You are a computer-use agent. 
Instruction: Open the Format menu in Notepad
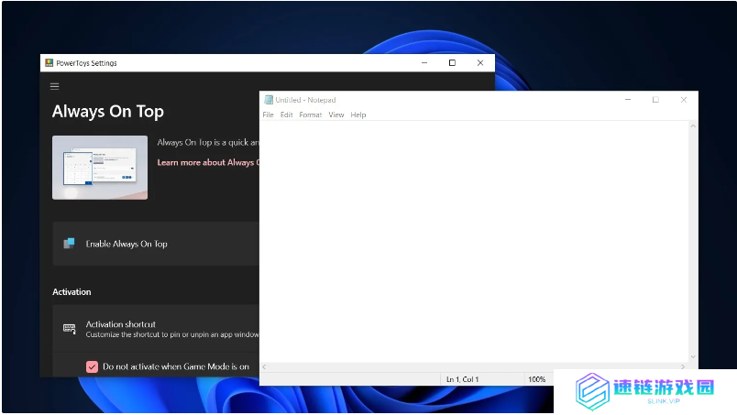(x=310, y=115)
